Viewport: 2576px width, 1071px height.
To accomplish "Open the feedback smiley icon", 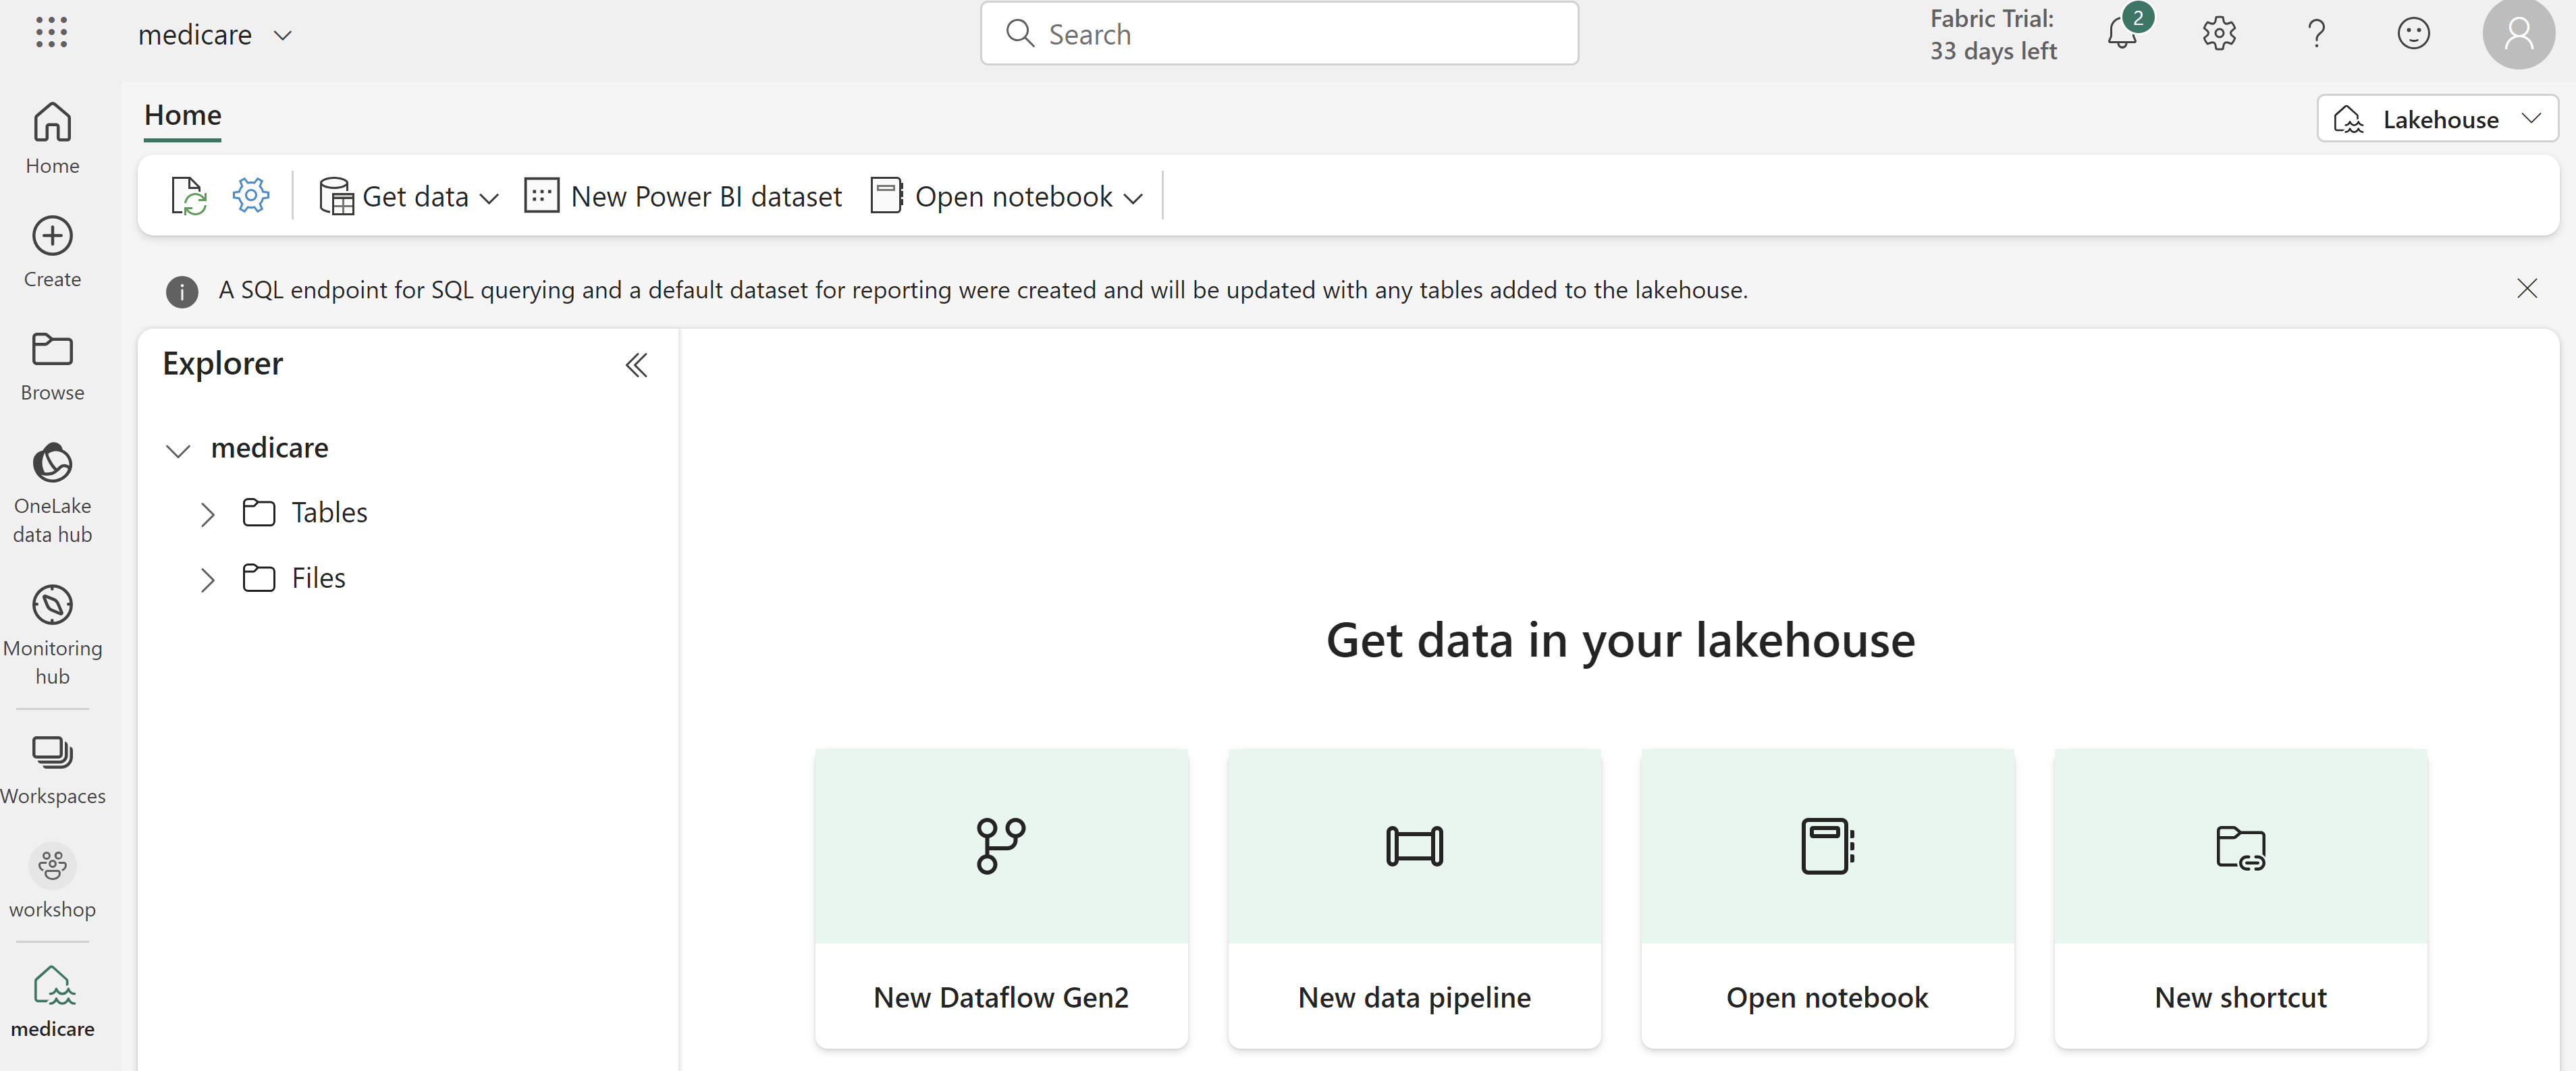I will point(2413,34).
